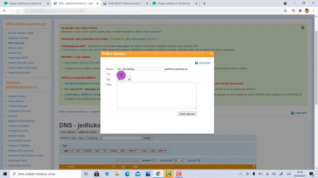Click the Název input field

click(x=140, y=69)
